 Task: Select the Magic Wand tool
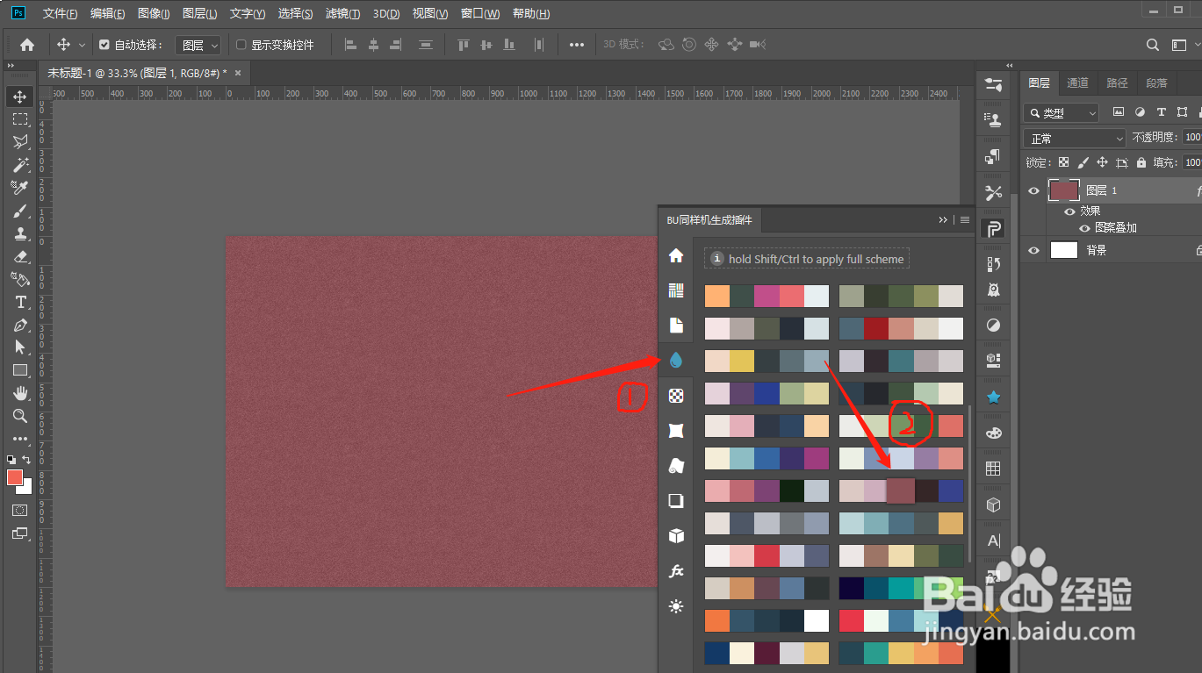pos(20,165)
